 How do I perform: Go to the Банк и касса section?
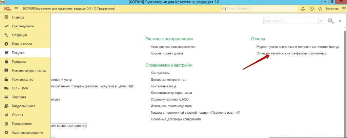point(22,44)
